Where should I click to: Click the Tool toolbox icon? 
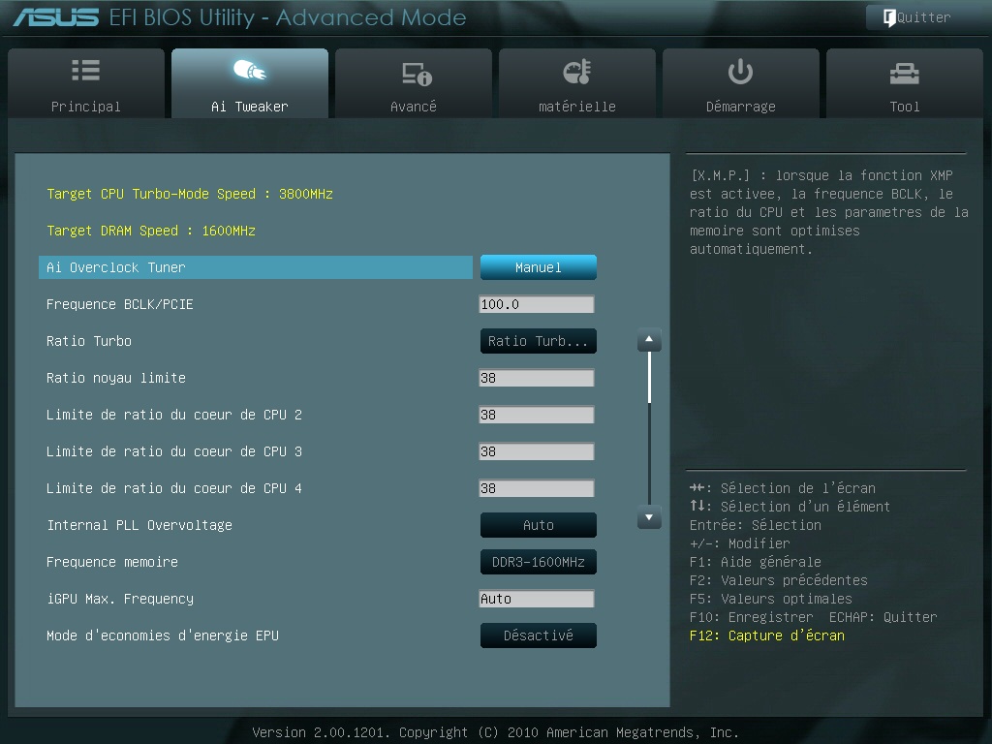[x=904, y=74]
